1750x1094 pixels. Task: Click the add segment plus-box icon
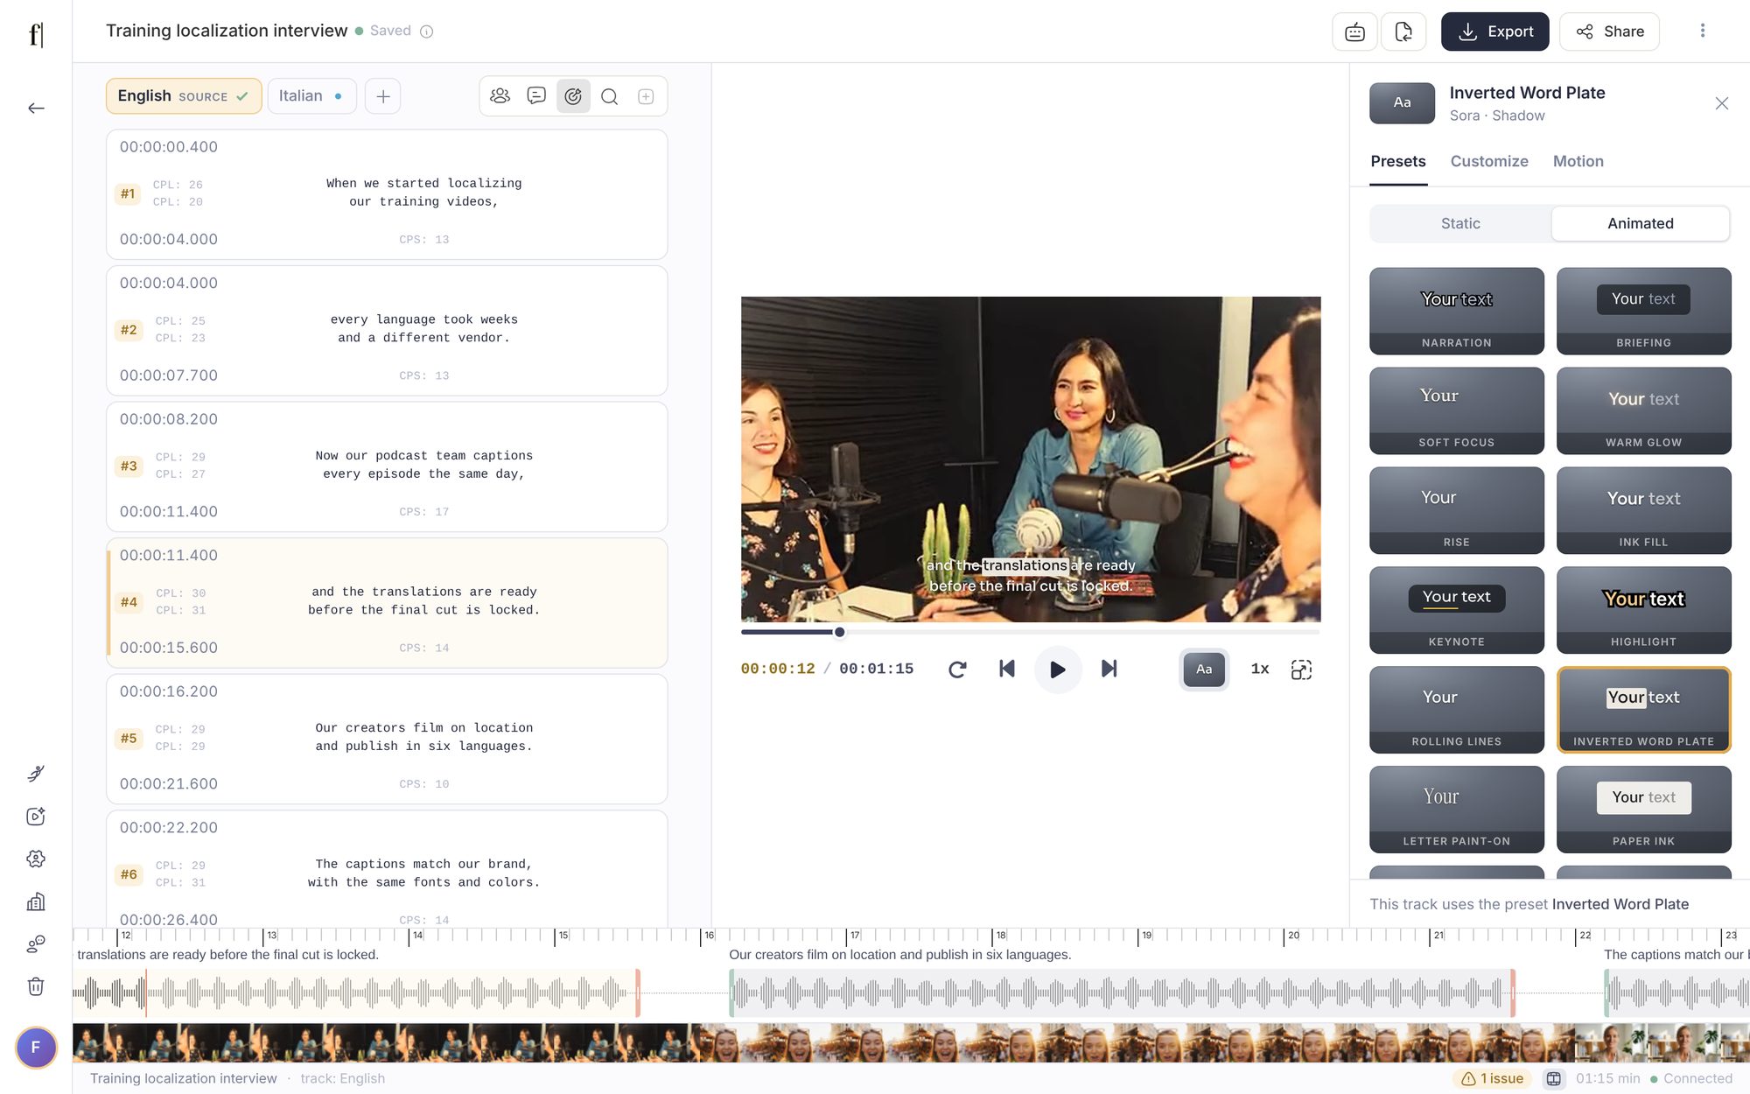[x=646, y=96]
